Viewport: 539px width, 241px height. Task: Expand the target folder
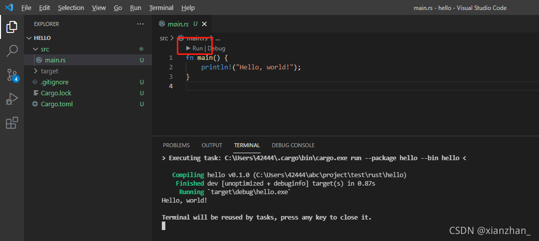35,71
